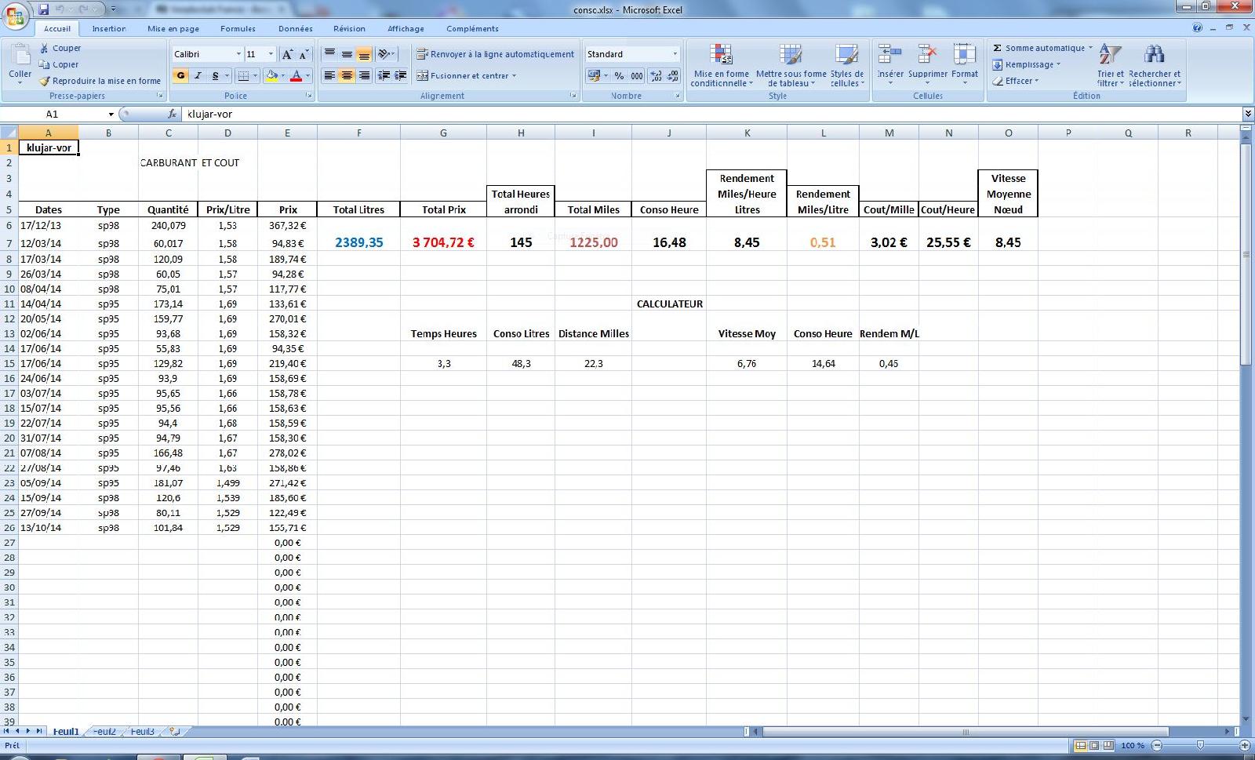Screen dimensions: 1255x760
Task: Save the workbook with the floppy icon
Action: tap(44, 9)
